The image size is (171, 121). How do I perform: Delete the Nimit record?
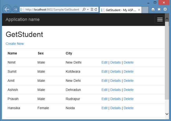click(x=128, y=62)
